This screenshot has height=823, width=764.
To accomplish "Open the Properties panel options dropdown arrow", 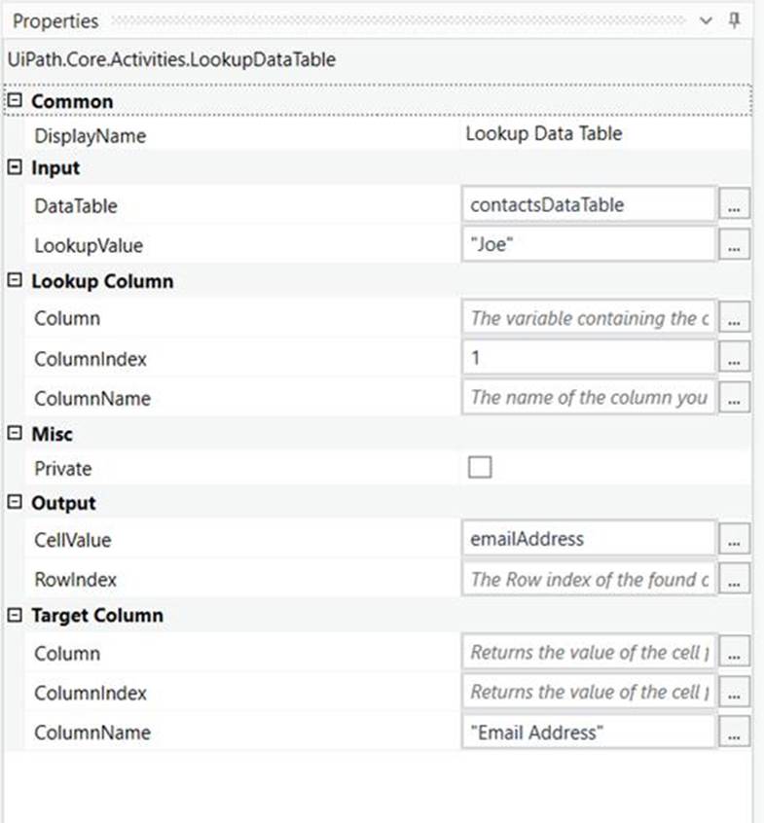I will point(707,21).
